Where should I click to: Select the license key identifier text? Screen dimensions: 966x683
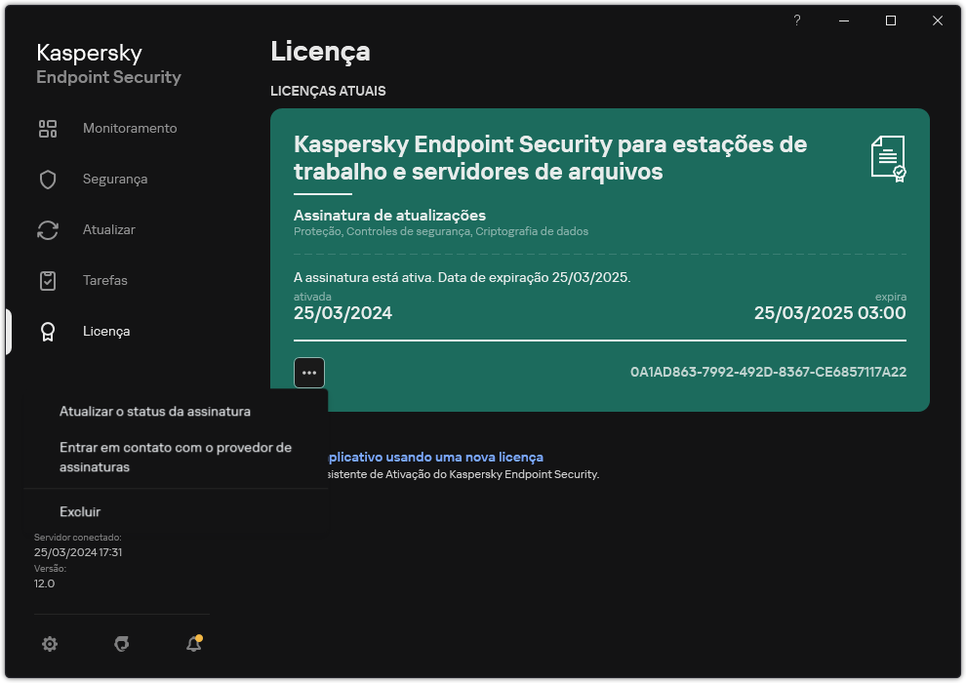[767, 372]
